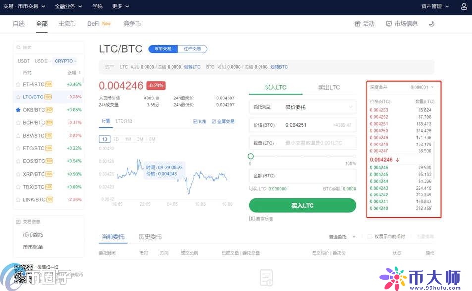Select 7D chart range
Screen dimensions: 472x291
[x=116, y=139]
